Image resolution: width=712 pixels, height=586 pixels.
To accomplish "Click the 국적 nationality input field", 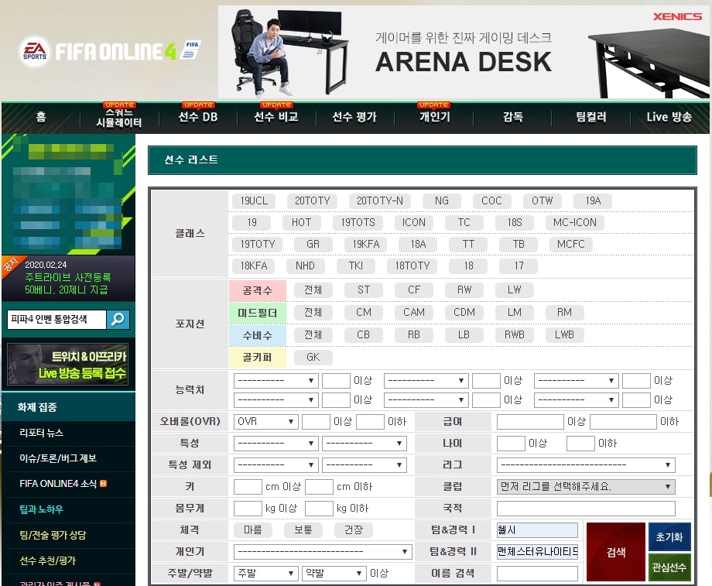I will click(586, 509).
